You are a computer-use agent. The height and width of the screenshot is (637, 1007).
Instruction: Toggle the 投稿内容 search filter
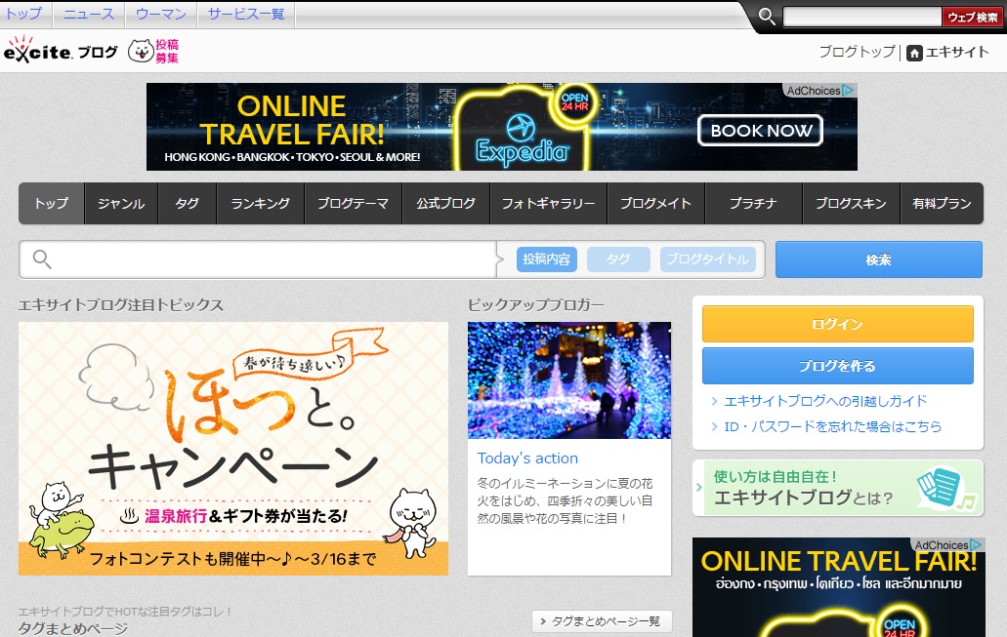547,259
